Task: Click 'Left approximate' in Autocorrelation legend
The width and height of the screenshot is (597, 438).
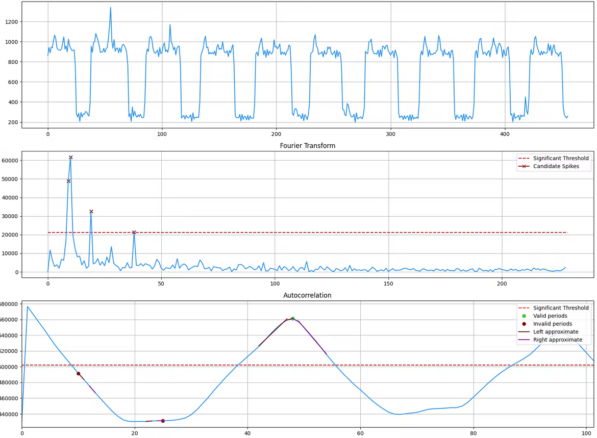Action: point(556,332)
